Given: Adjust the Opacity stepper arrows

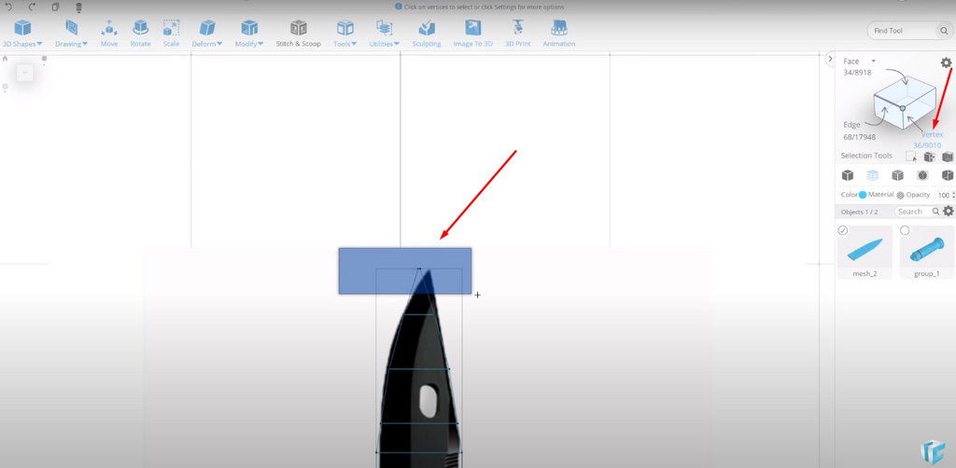Looking at the screenshot, I should pos(953,196).
